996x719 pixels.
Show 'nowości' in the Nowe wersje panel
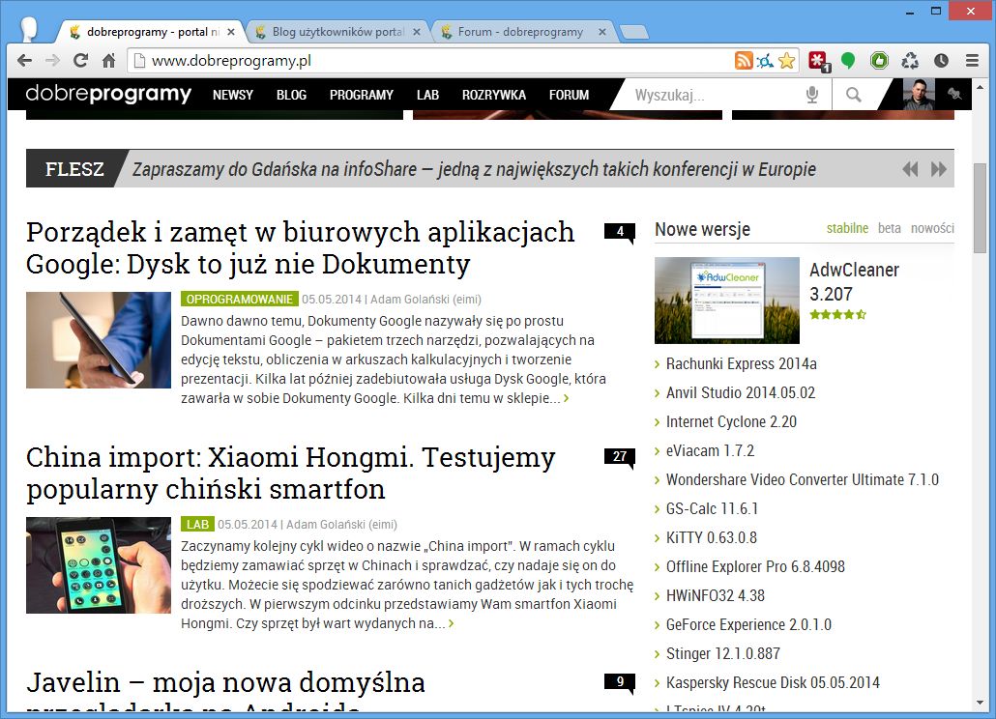pyautogui.click(x=931, y=228)
